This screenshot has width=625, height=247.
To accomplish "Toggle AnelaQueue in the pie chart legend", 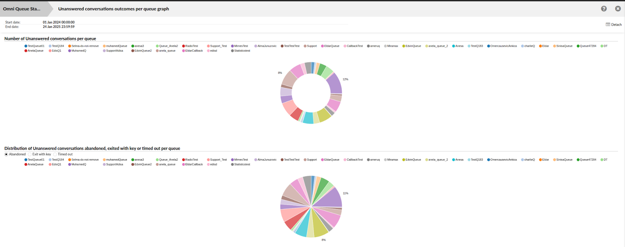I will (34, 165).
